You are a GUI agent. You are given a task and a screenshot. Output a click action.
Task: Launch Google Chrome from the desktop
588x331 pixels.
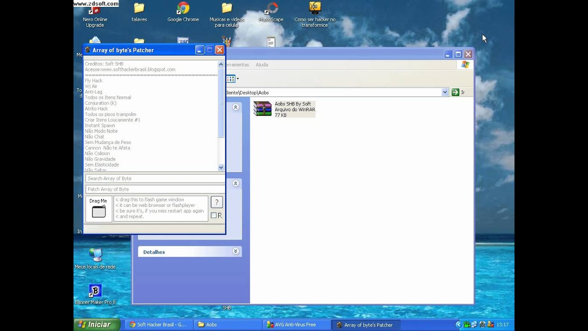click(183, 13)
